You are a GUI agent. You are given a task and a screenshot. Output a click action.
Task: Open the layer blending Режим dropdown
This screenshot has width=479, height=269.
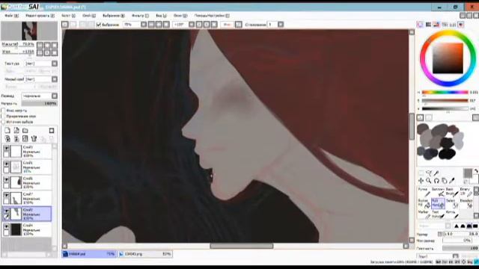55,96
